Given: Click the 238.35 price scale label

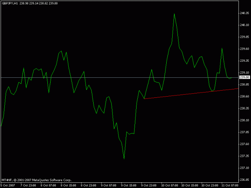Looking at the screenshot, I should [x=245, y=108].
